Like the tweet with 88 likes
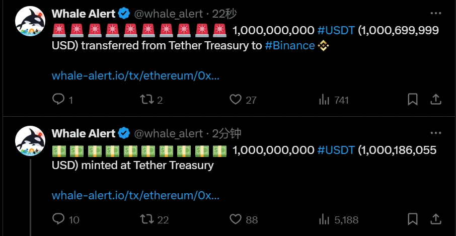This screenshot has height=236, width=456. pyautogui.click(x=236, y=219)
